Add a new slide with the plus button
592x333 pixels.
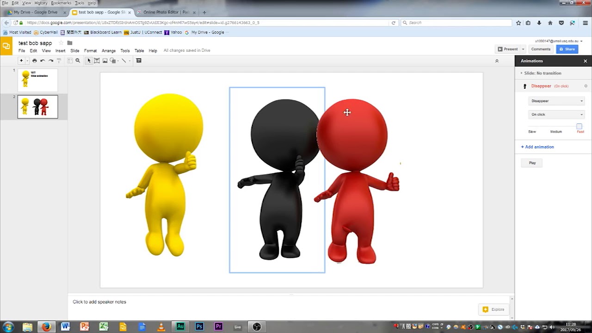click(x=21, y=61)
